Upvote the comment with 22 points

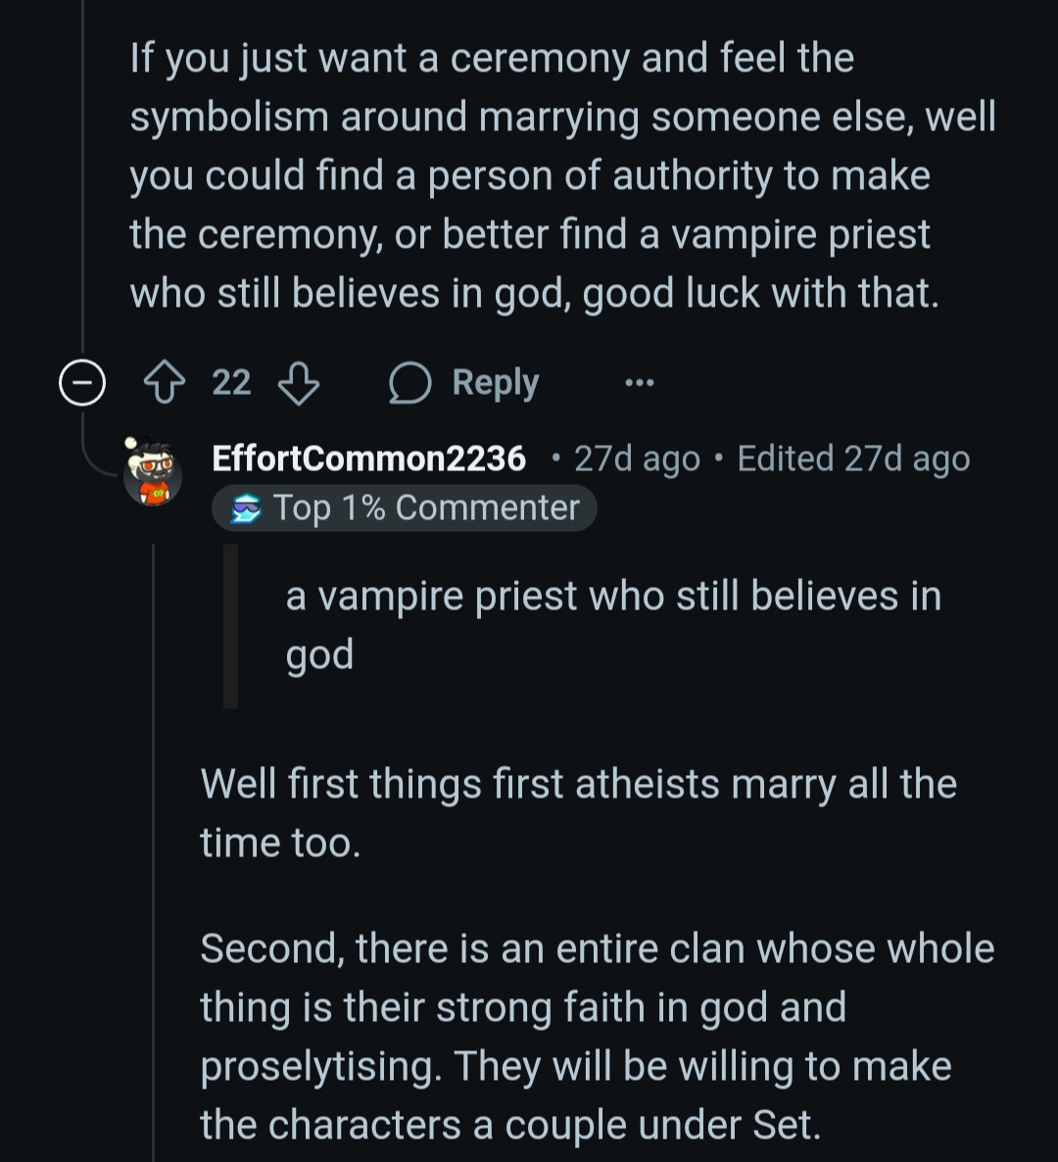point(164,383)
